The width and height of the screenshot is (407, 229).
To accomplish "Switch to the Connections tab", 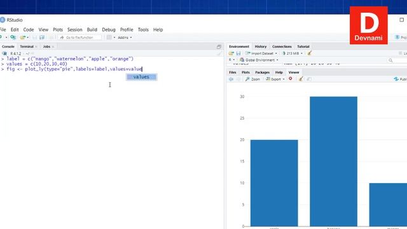I will click(x=282, y=46).
